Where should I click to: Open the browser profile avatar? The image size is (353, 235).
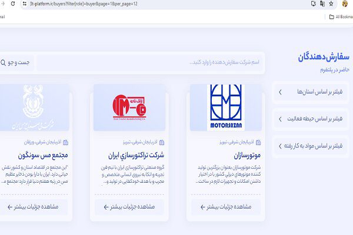tap(345, 4)
